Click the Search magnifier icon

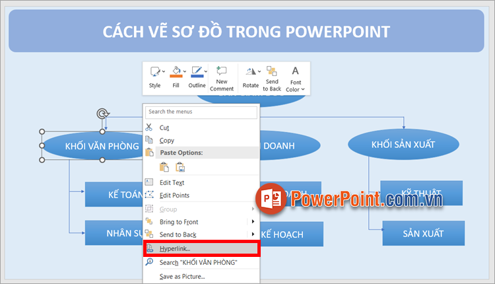tap(149, 262)
